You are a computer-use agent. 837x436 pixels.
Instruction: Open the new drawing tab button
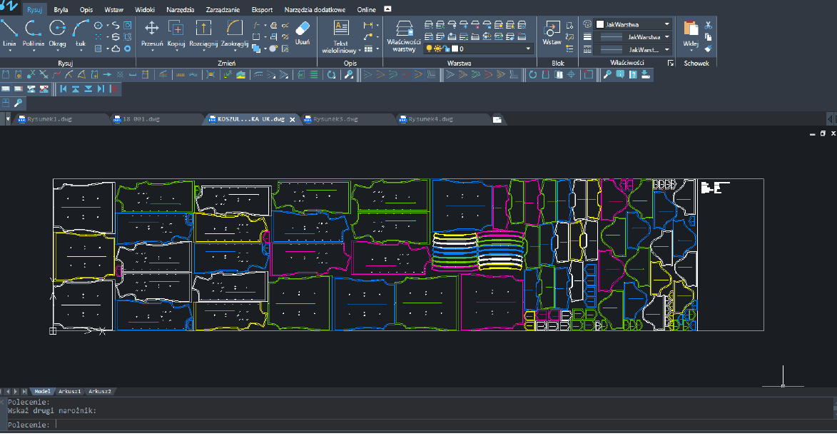(x=497, y=120)
